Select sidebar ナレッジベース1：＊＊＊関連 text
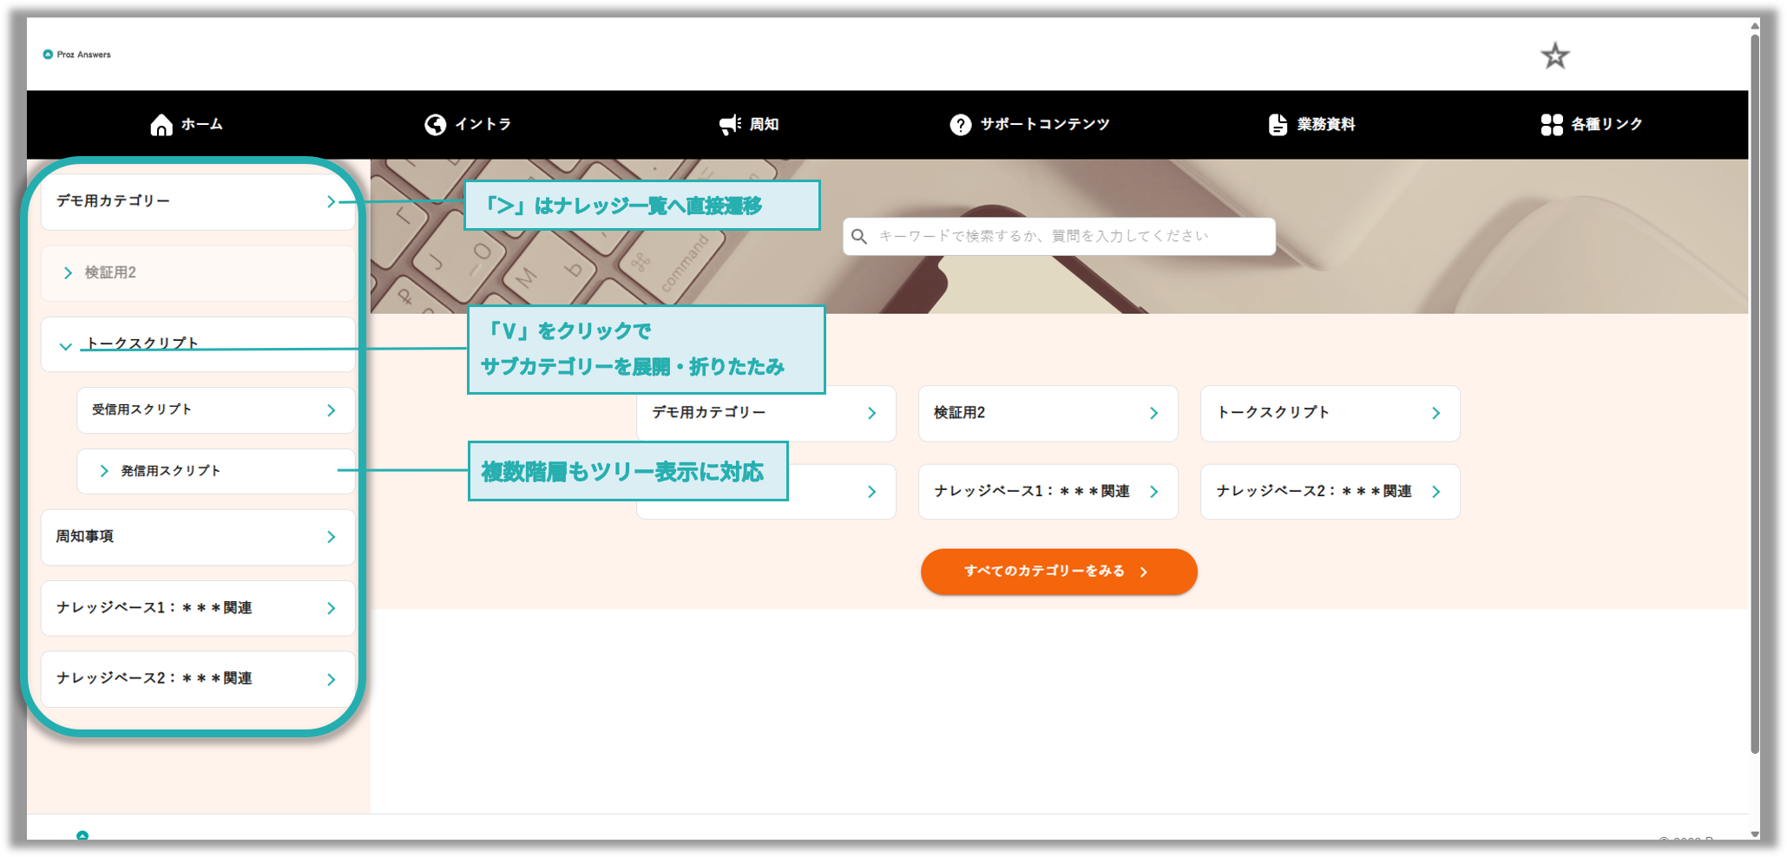The image size is (1787, 857). point(154,608)
